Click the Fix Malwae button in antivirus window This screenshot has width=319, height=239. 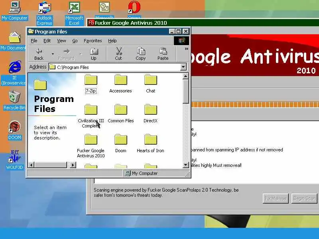coord(276,198)
